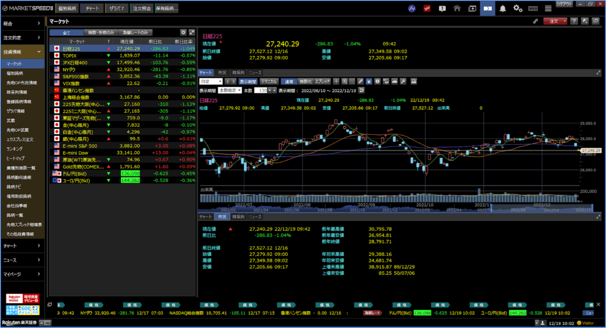Open the 日足 timeframe dropdown
Viewport: 606px width, 328px height.
click(211, 82)
